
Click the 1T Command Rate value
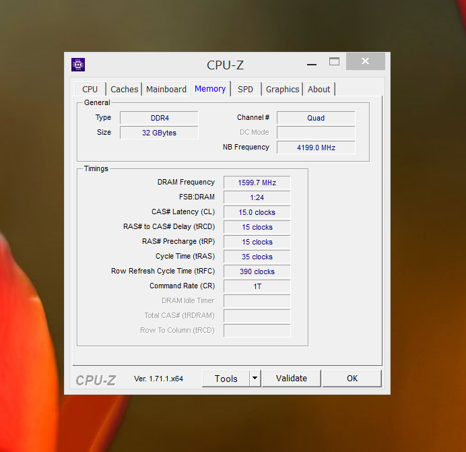point(257,286)
